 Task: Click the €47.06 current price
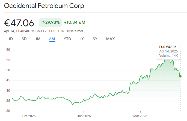19,23
